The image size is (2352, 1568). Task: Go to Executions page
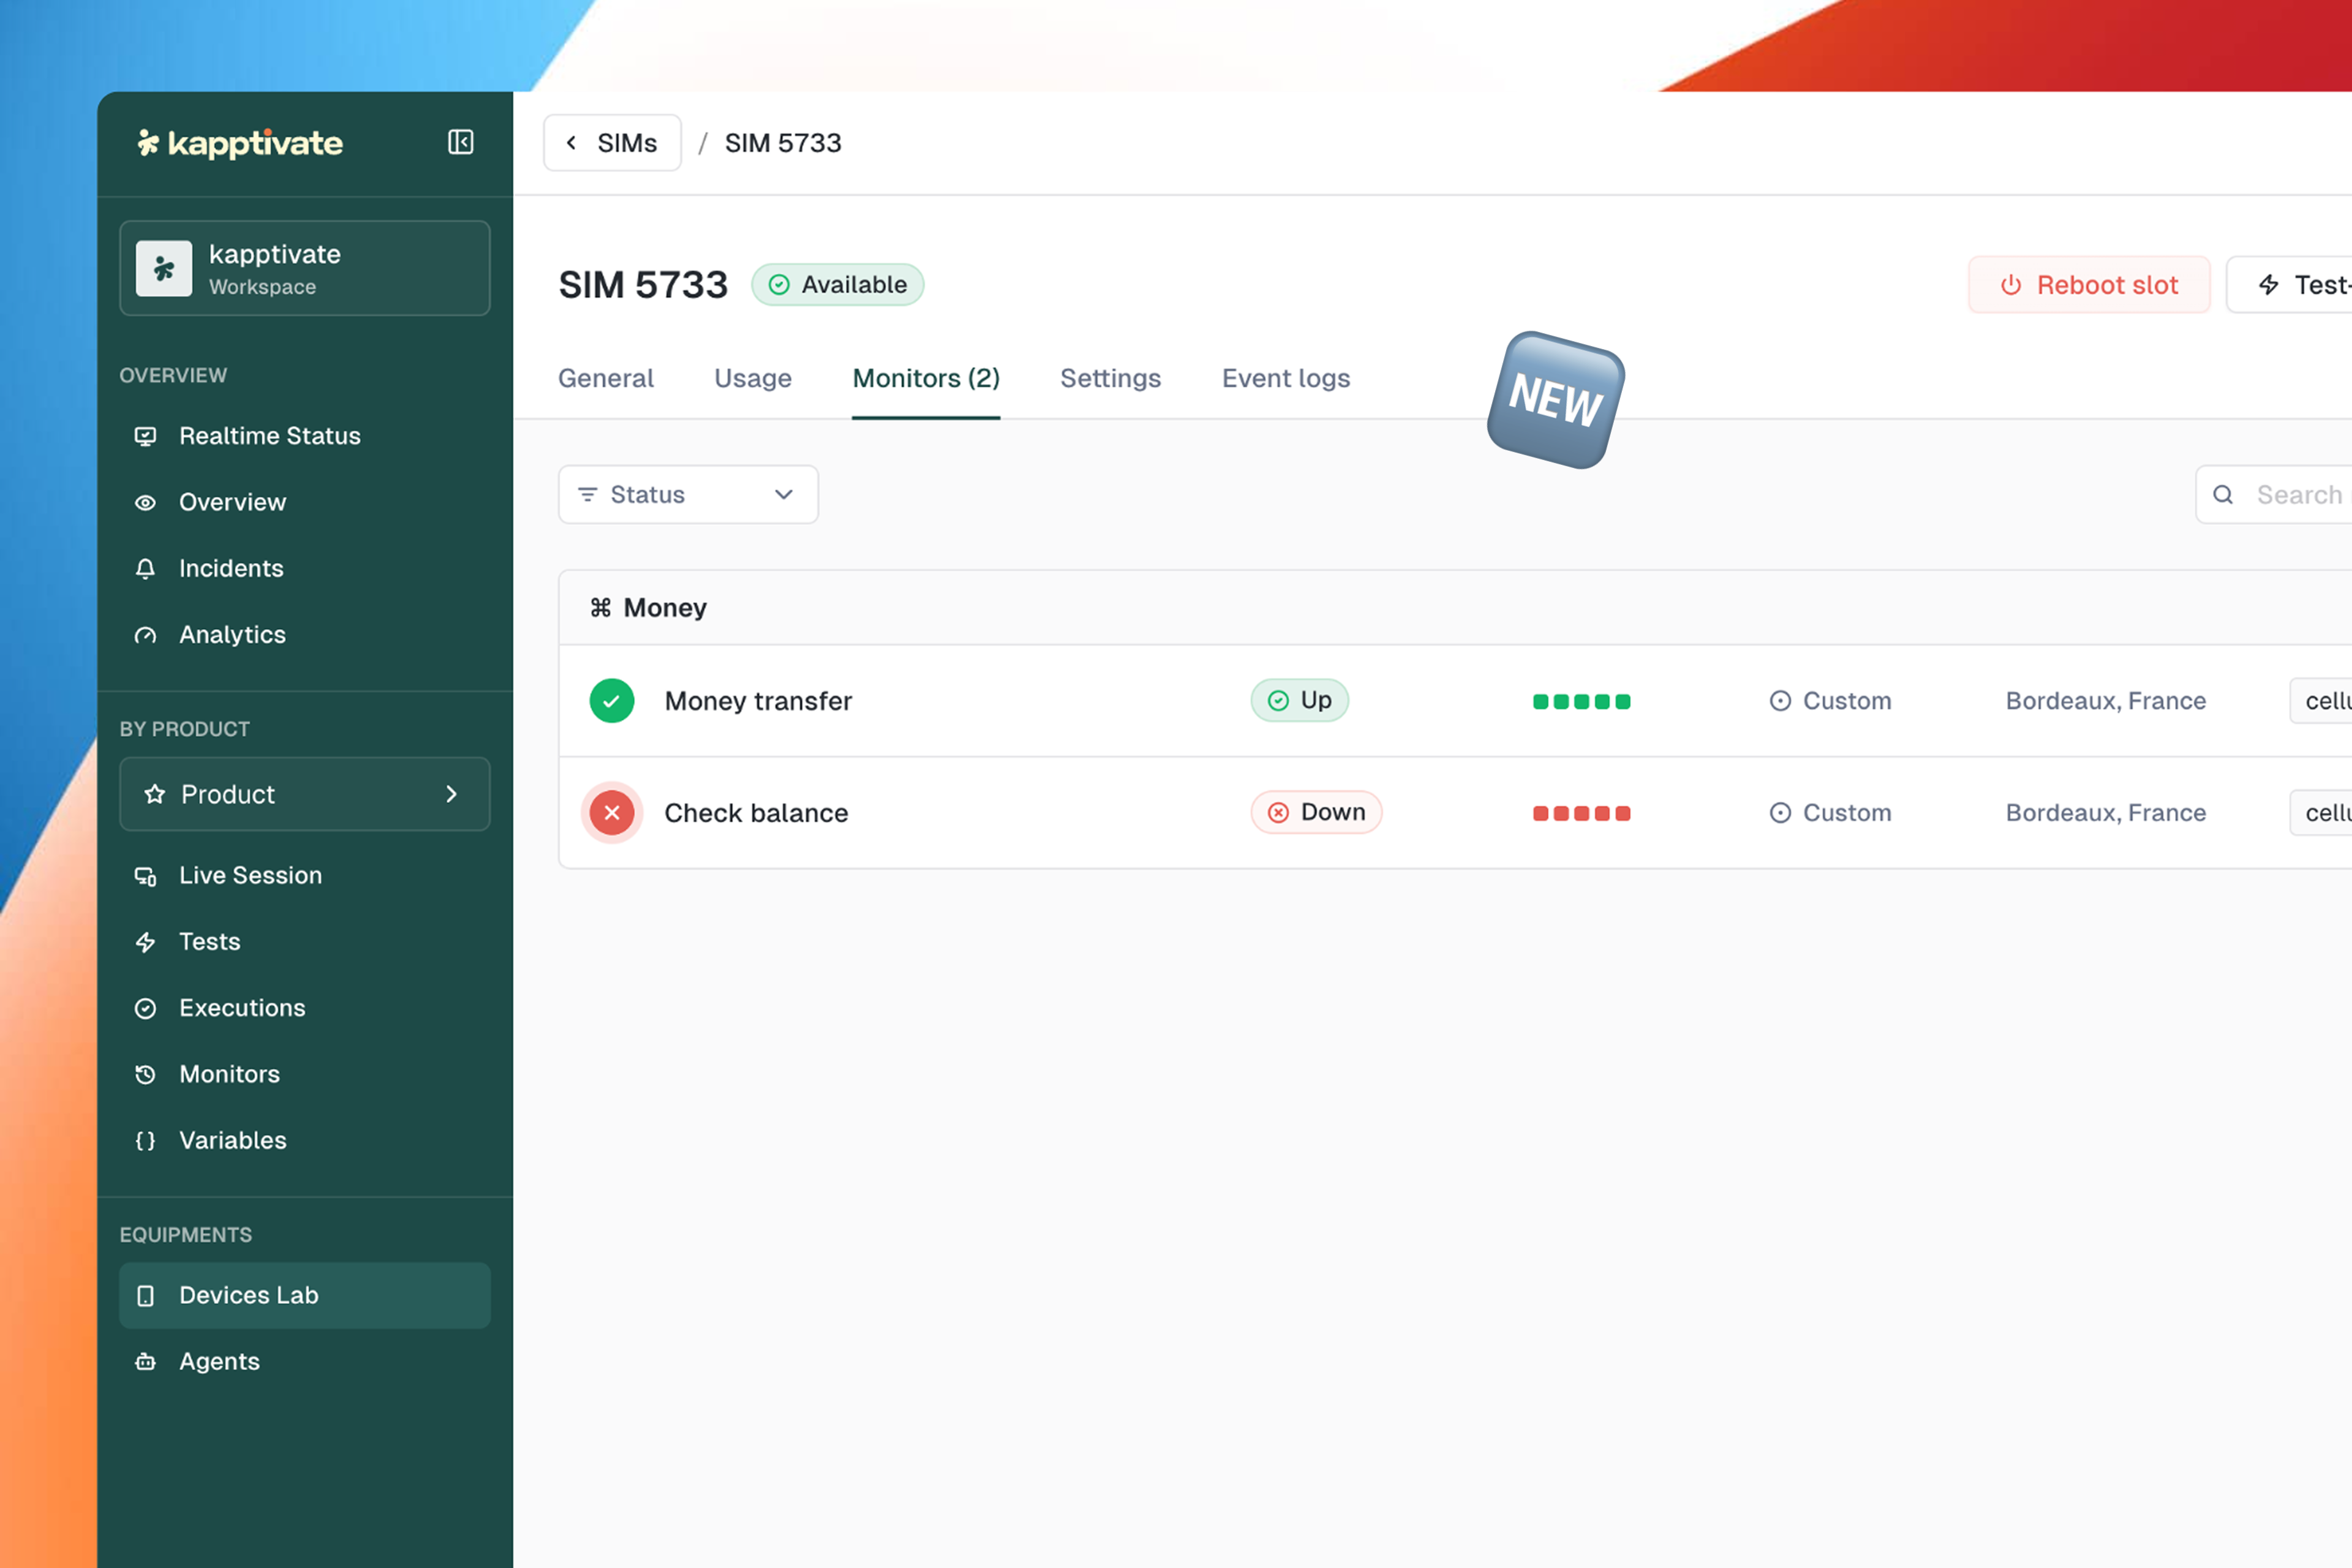242,1008
